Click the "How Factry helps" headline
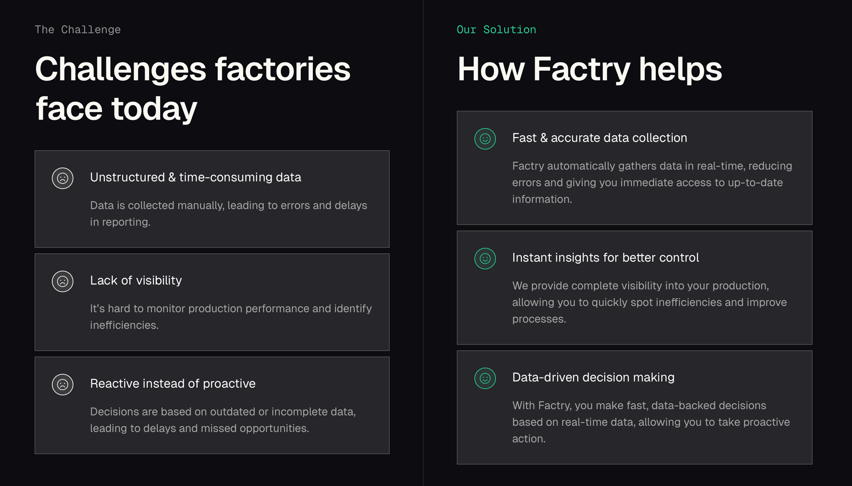The image size is (852, 486). coord(589,69)
